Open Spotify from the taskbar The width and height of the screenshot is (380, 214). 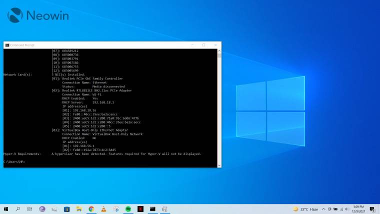tap(128, 209)
